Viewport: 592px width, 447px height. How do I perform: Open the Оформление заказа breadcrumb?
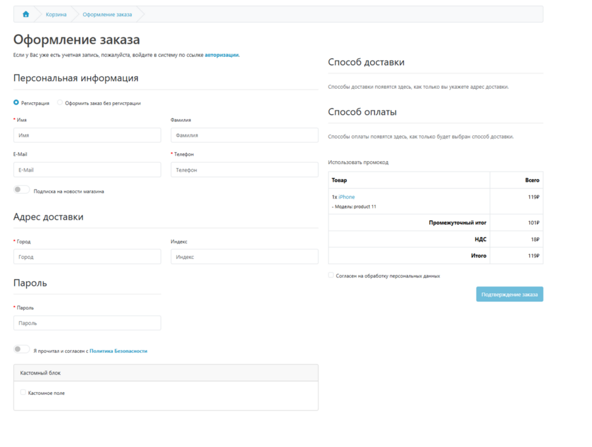pyautogui.click(x=107, y=14)
